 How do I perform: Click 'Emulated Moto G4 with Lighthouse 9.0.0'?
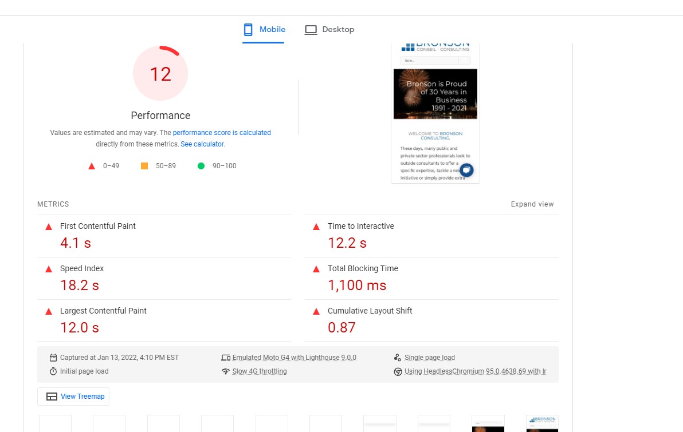(294, 358)
